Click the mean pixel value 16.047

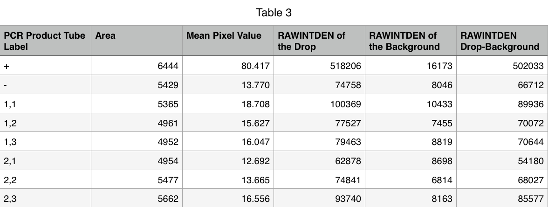coord(255,142)
